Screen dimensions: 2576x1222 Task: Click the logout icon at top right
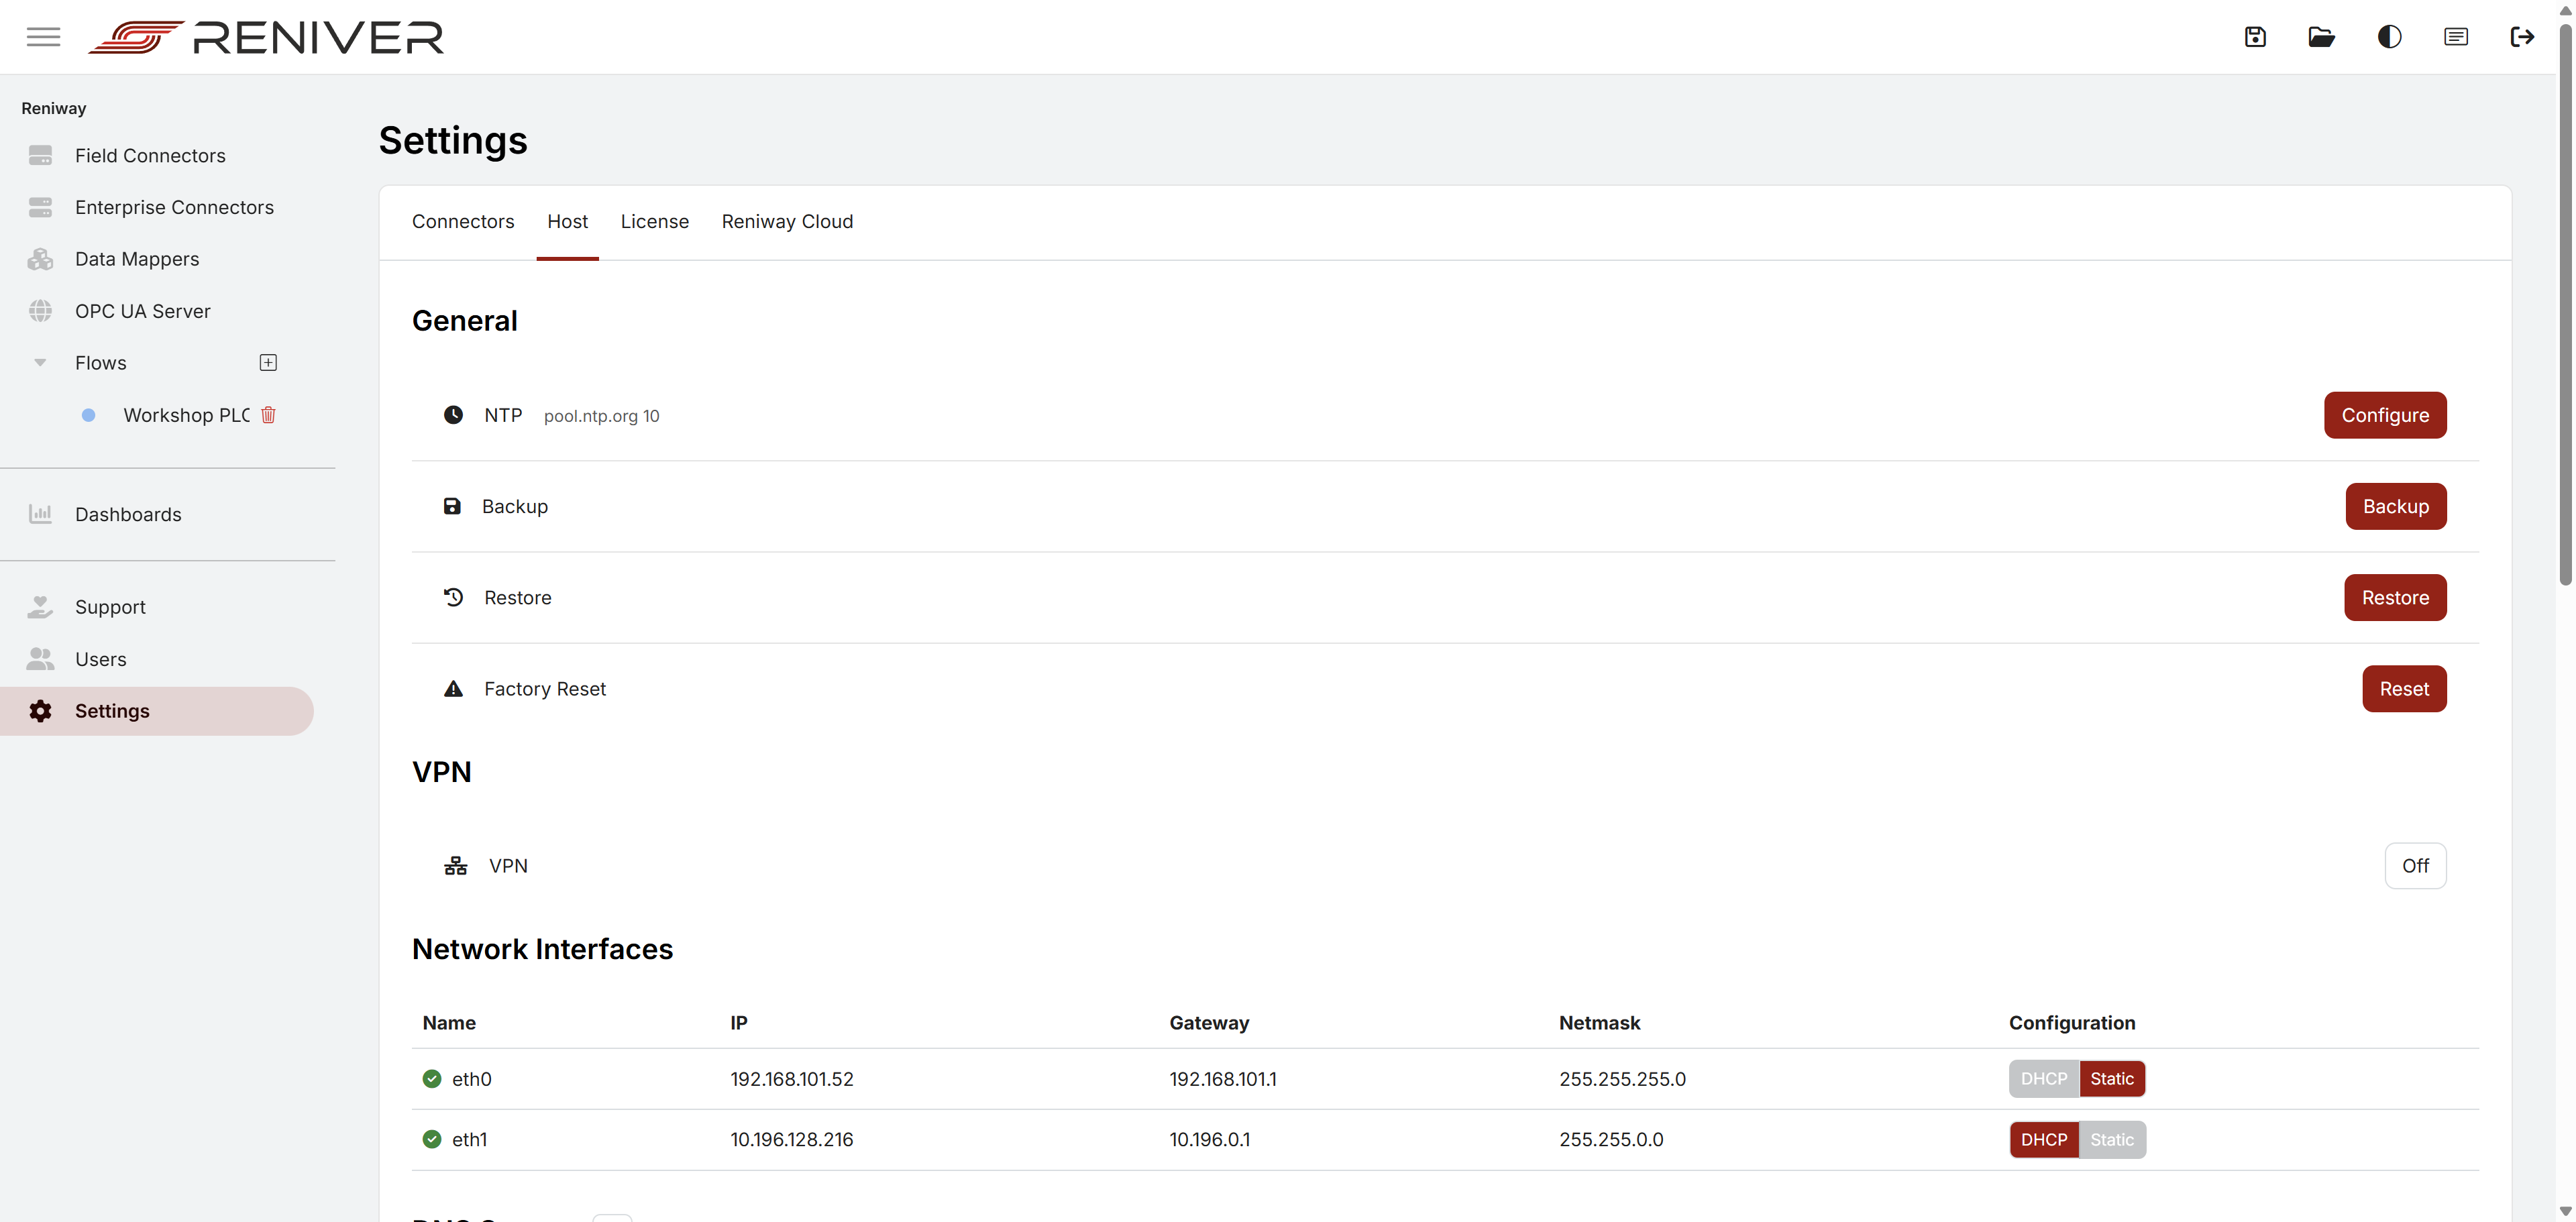[x=2523, y=36]
